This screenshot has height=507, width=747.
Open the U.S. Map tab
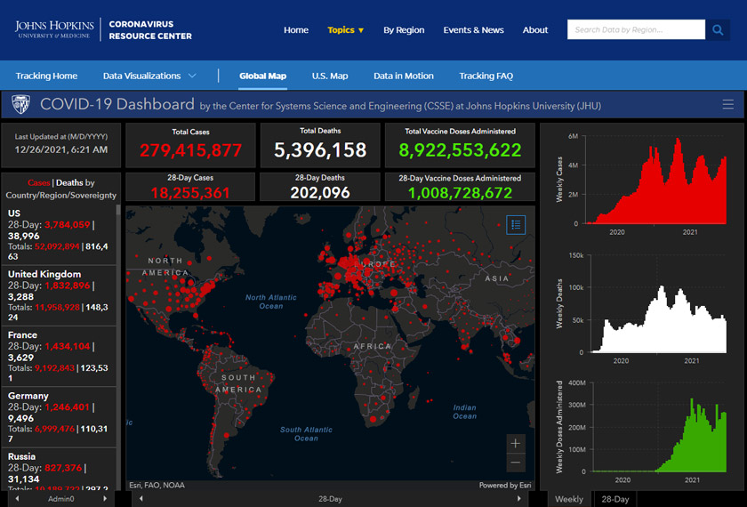(329, 76)
